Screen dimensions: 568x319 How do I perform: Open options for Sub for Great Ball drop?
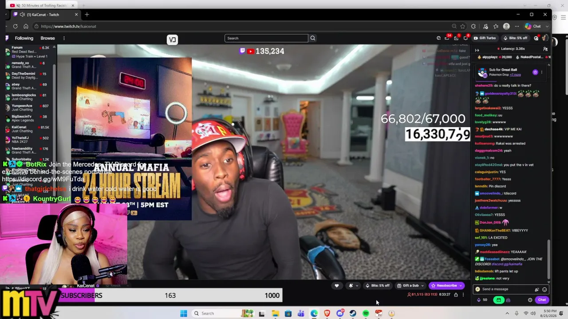[x=541, y=72]
